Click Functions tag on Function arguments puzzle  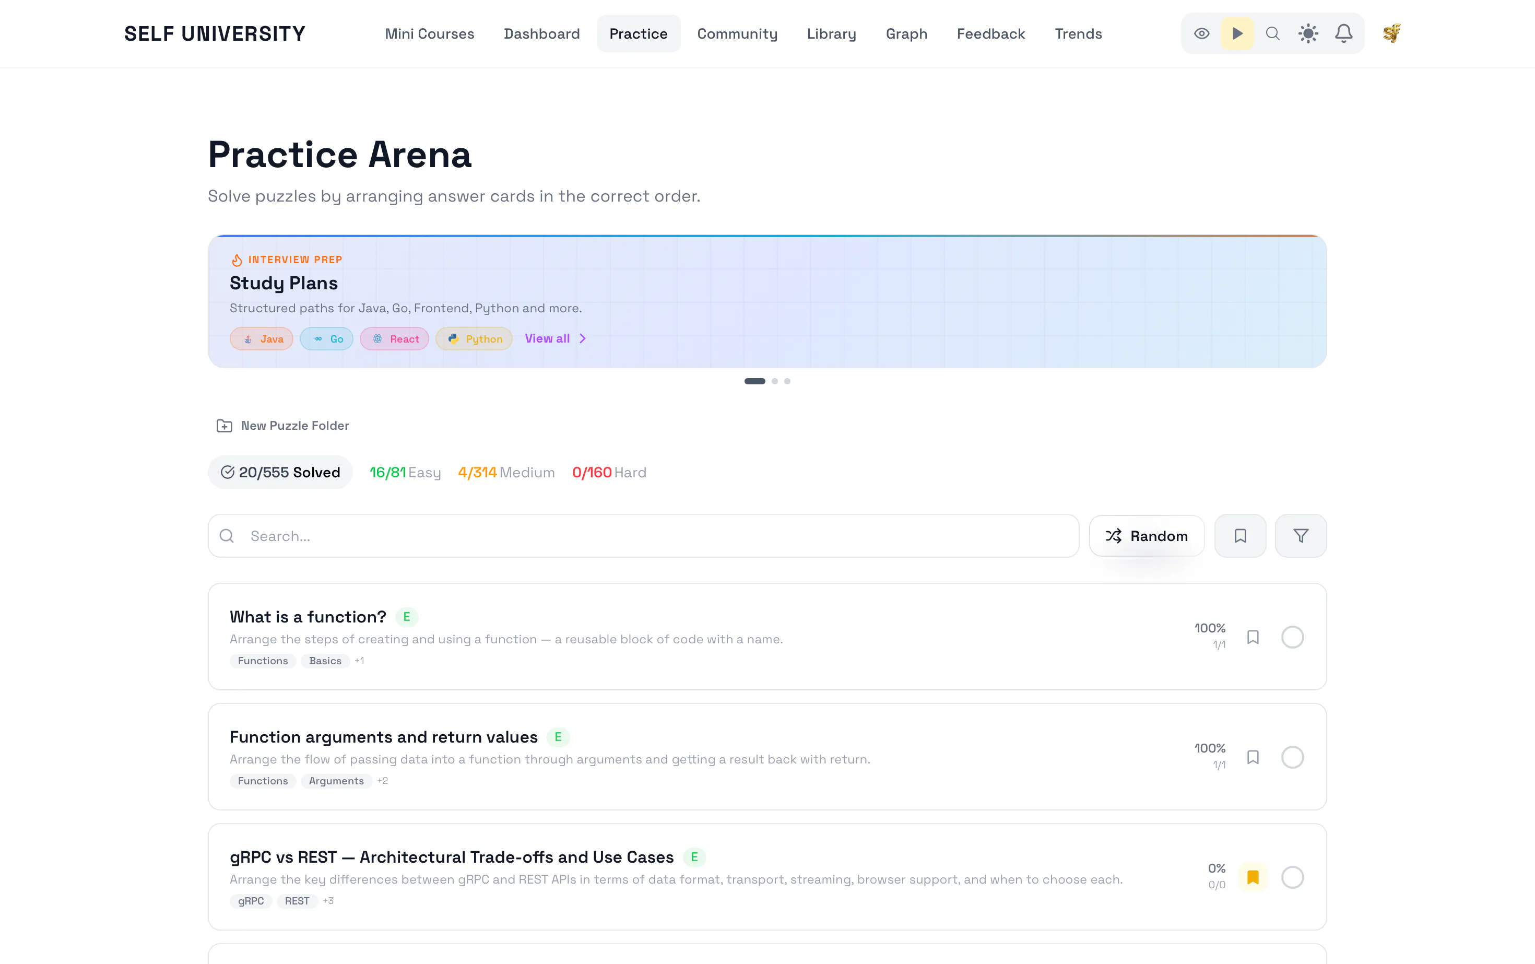tap(263, 781)
